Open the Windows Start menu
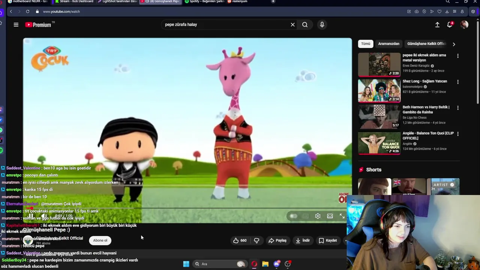 coord(186,264)
